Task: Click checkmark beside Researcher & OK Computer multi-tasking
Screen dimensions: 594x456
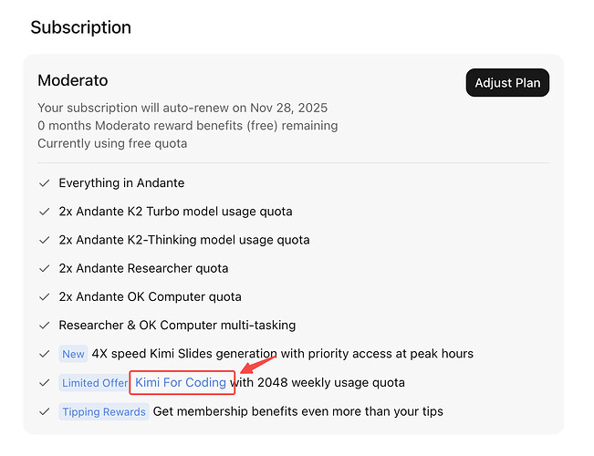Action: tap(44, 325)
